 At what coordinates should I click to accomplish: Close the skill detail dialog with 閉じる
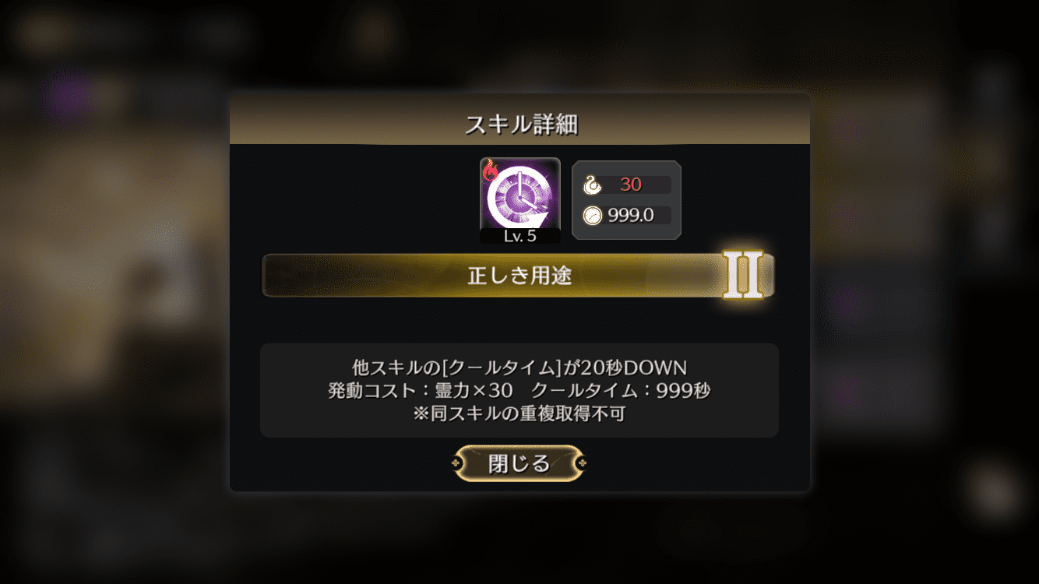tap(519, 463)
